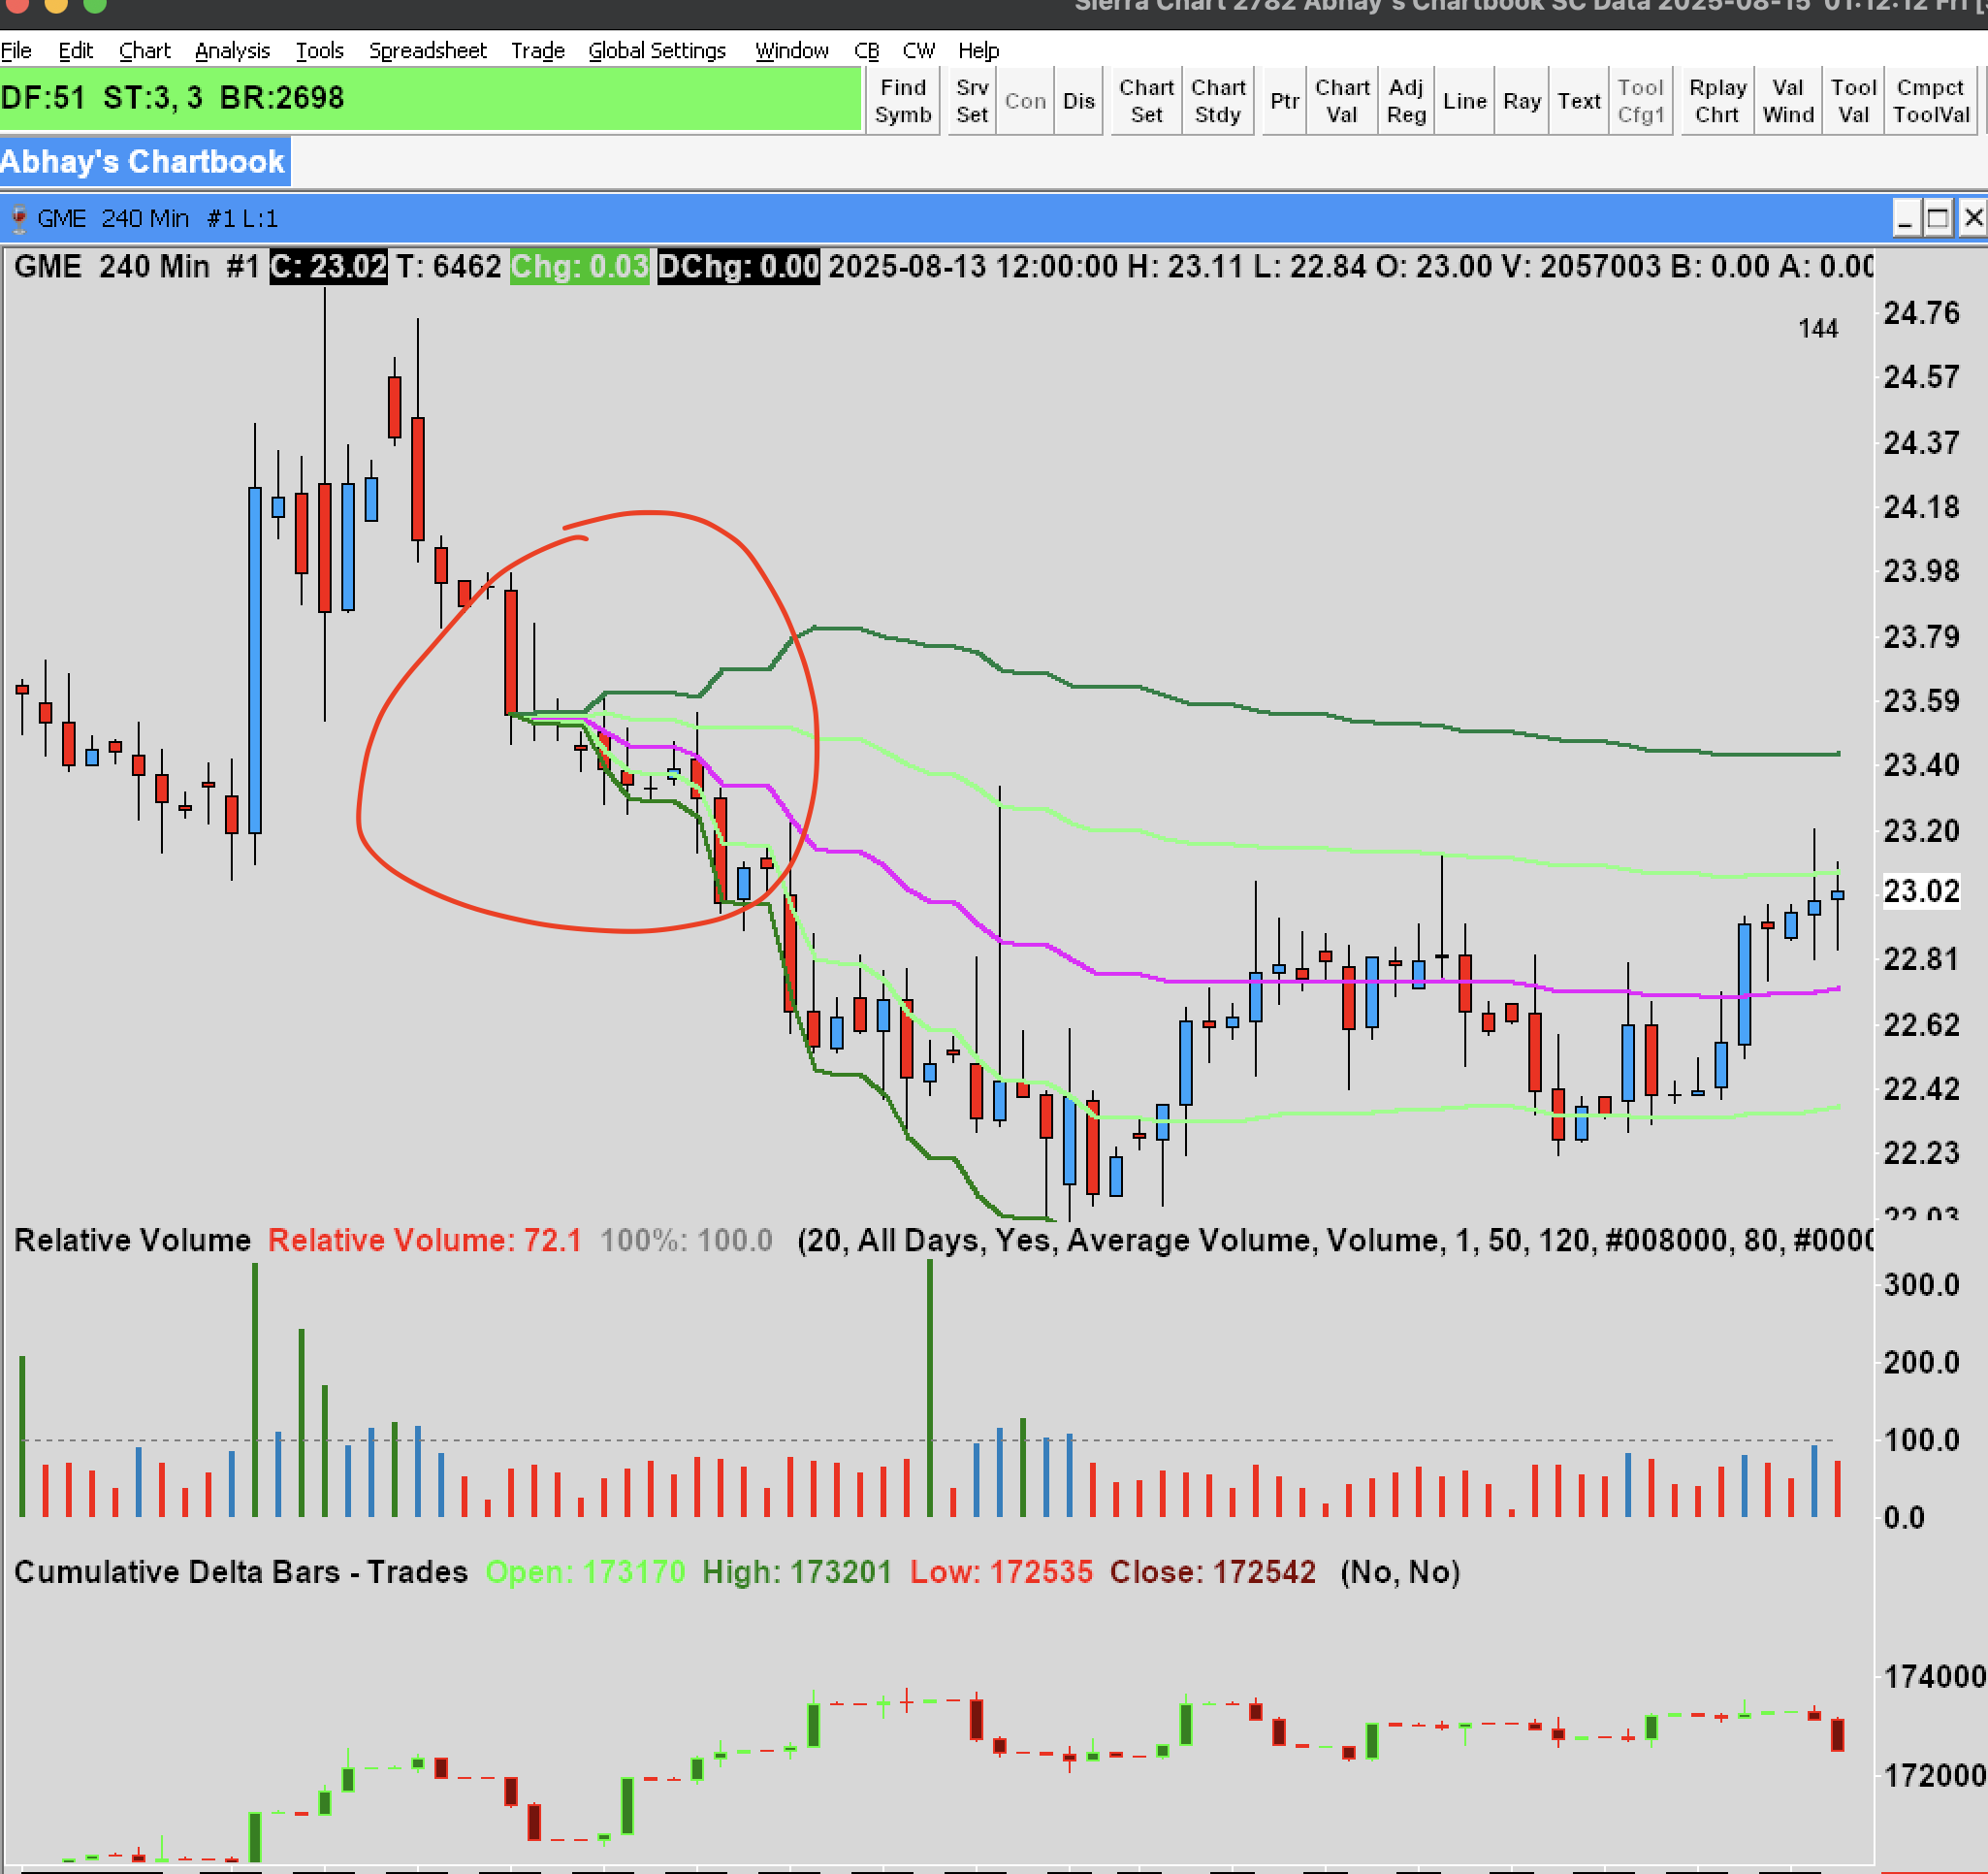This screenshot has width=1988, height=1874.
Task: Toggle Cmpct ToolVal compact tool values
Action: (1930, 101)
